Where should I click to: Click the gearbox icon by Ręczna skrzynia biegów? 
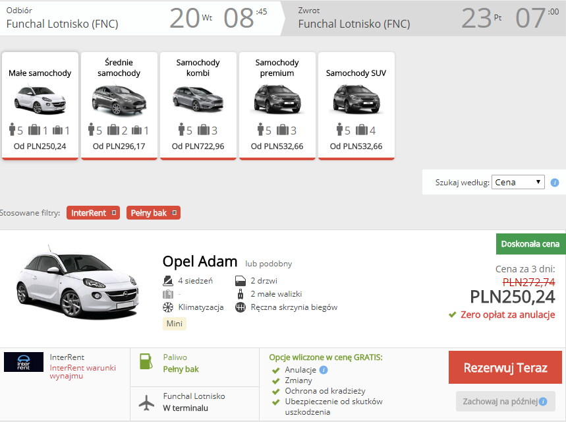click(241, 307)
